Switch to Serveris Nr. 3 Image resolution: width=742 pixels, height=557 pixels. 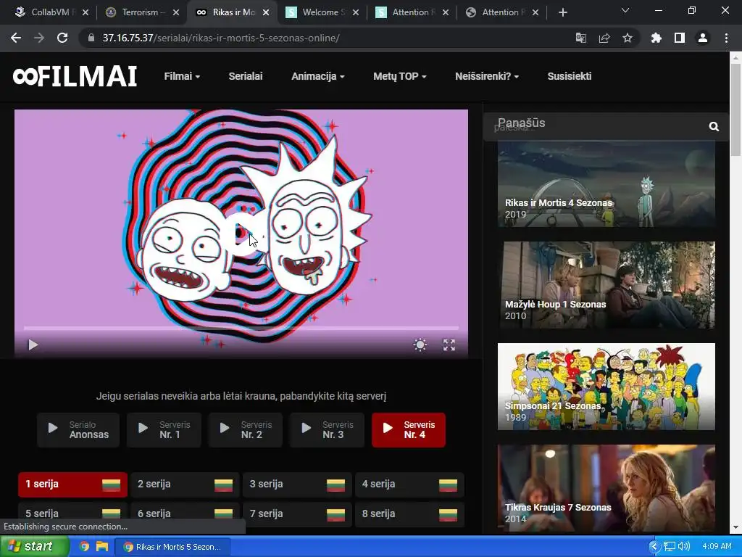327,430
